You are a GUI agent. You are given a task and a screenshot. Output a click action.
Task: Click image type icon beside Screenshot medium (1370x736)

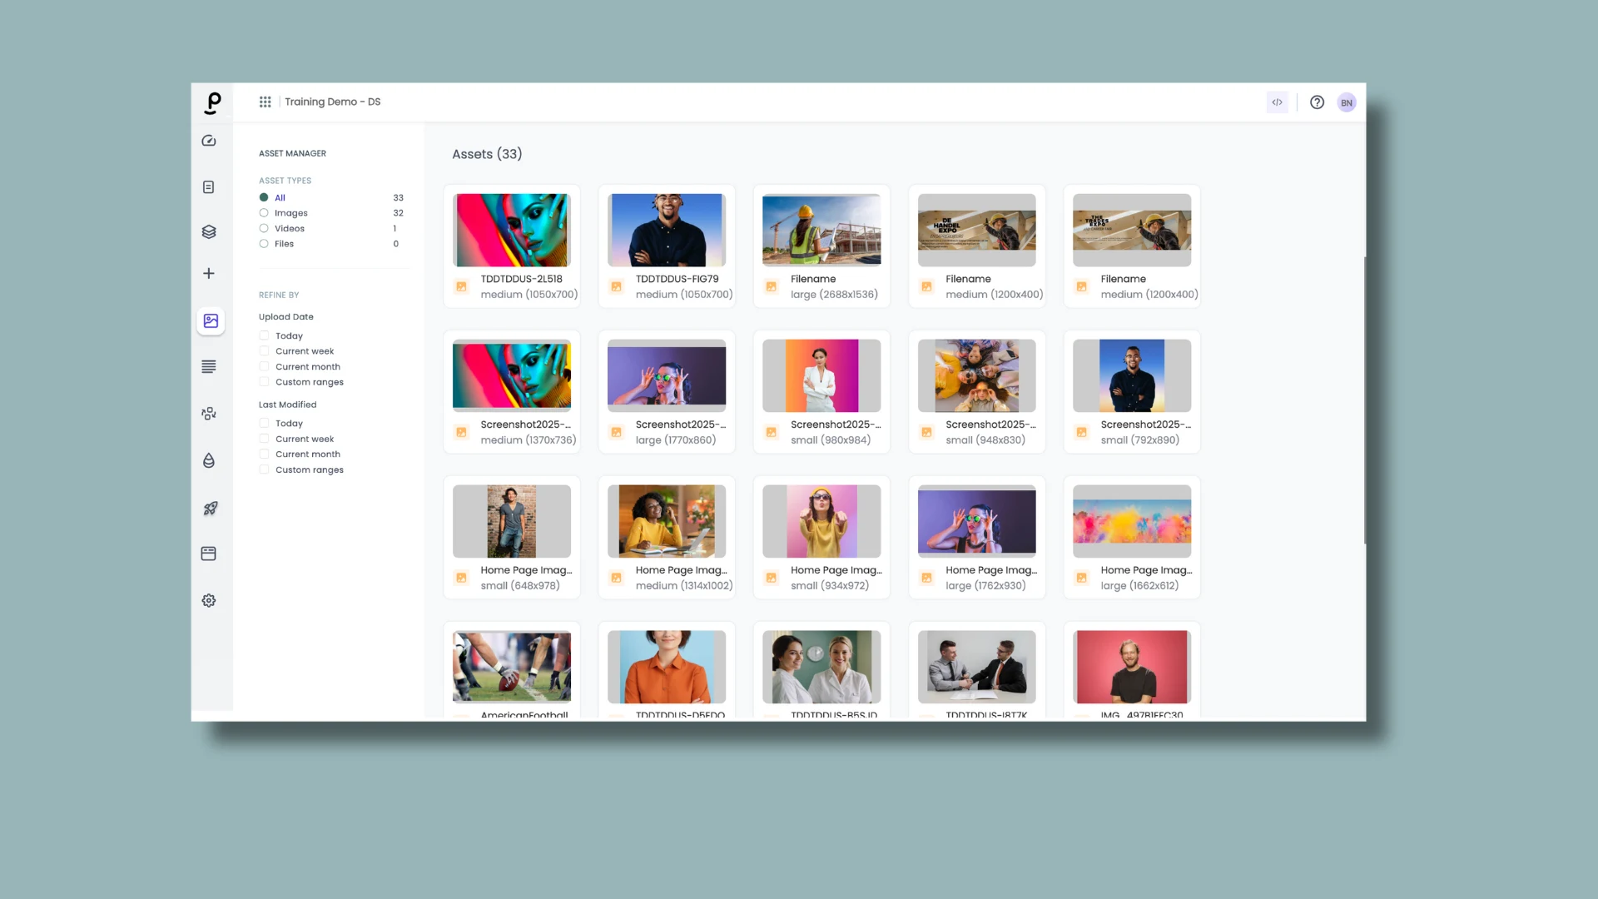point(461,432)
